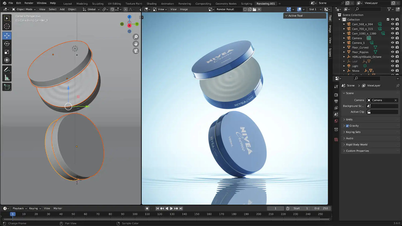Toggle the Collection exclude checkbox

388,19
